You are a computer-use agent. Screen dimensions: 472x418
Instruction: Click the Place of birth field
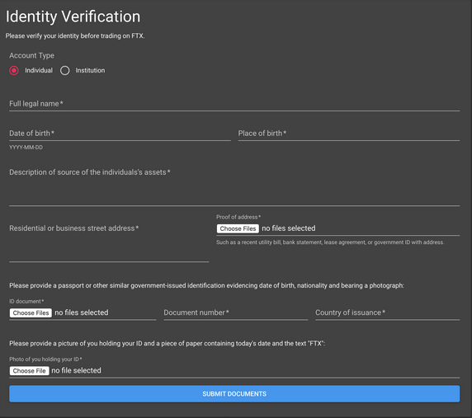349,134
